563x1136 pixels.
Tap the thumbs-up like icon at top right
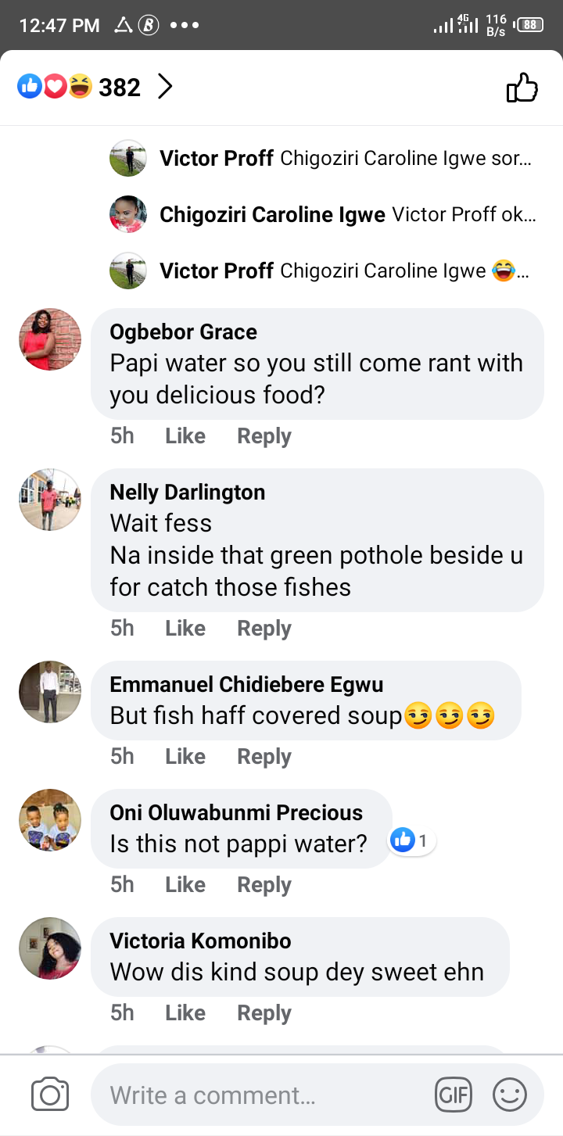point(522,88)
